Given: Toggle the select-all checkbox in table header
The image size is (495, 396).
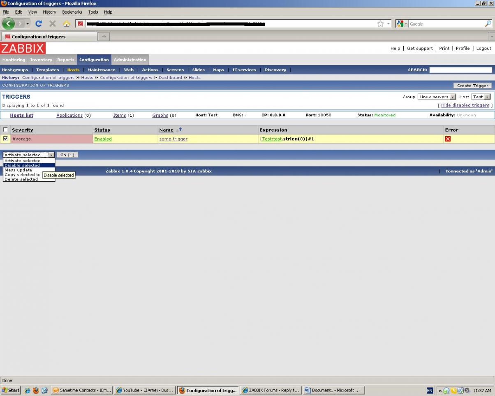Looking at the screenshot, I should tap(5, 130).
